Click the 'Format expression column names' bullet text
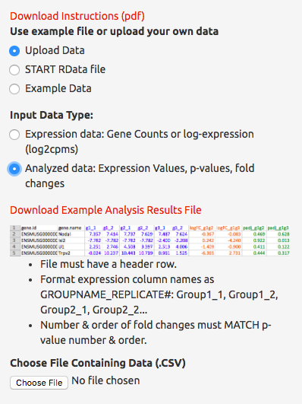 pyautogui.click(x=159, y=294)
